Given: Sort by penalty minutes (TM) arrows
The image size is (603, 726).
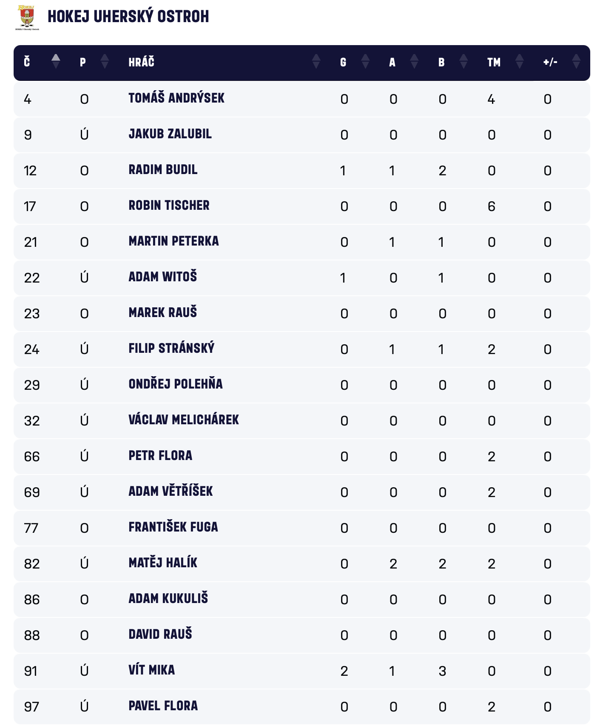Looking at the screenshot, I should (519, 62).
